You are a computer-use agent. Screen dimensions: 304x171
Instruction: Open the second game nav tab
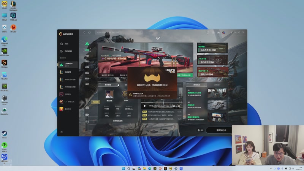pyautogui.click(x=87, y=55)
